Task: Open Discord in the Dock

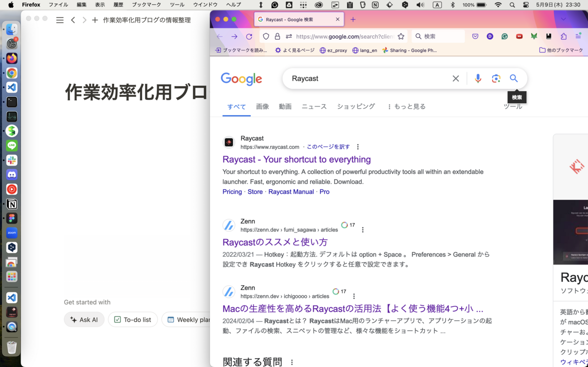Action: click(x=12, y=175)
